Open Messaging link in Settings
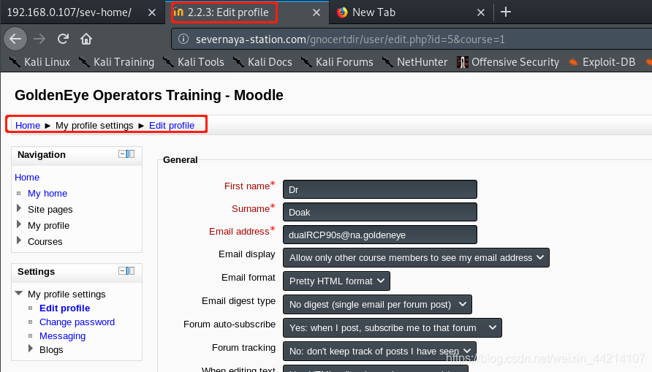Image resolution: width=652 pixels, height=372 pixels. (62, 336)
